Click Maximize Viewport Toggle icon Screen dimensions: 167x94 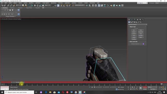click(165, 89)
